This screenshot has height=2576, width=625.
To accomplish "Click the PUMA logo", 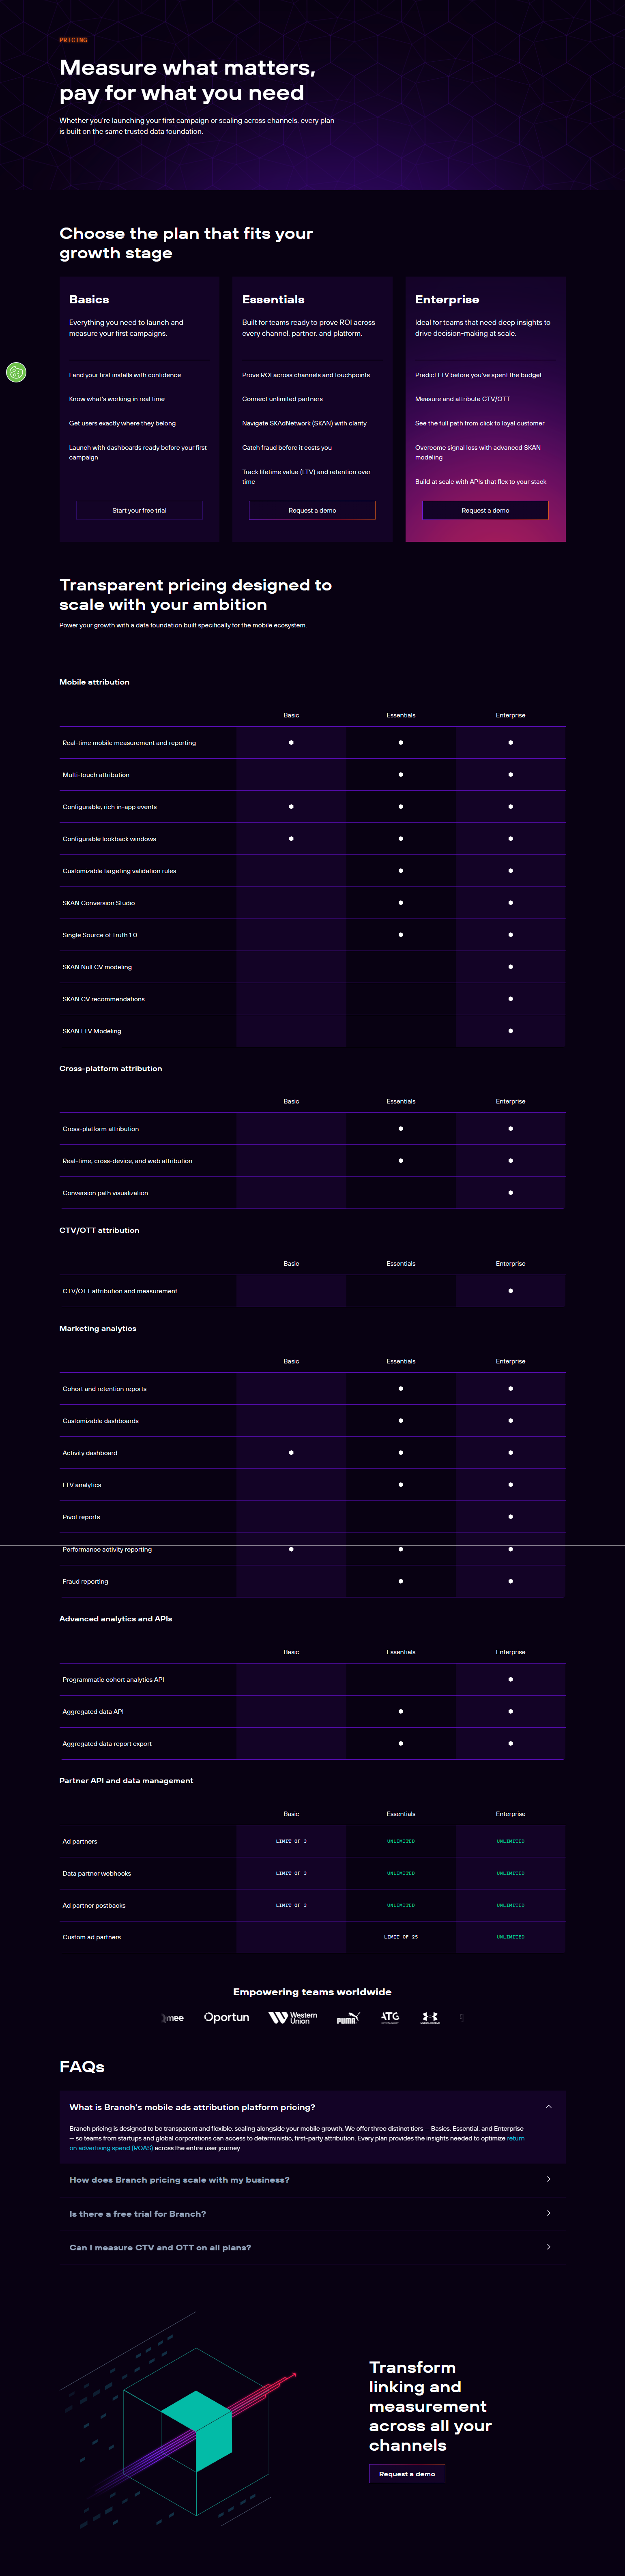I will (x=347, y=2017).
